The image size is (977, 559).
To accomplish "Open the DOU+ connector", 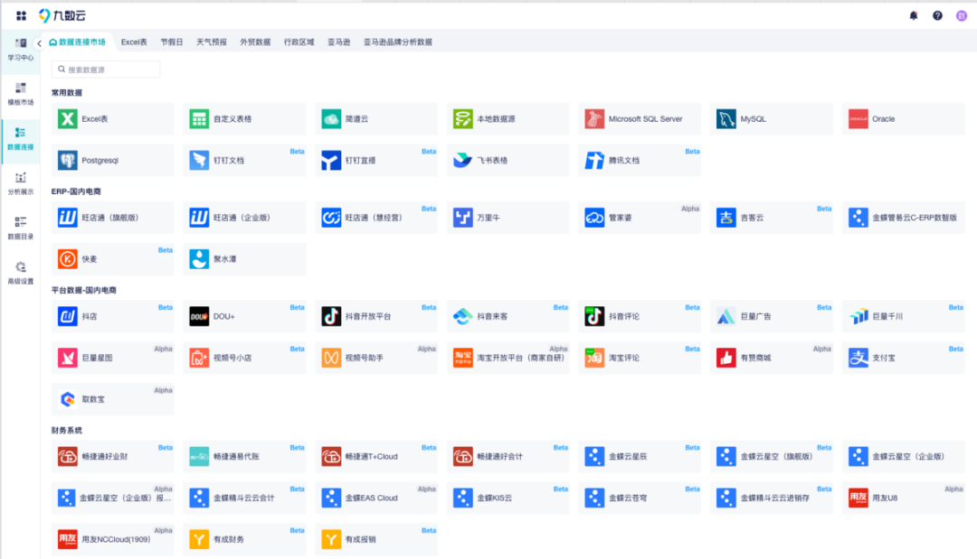I will [245, 316].
